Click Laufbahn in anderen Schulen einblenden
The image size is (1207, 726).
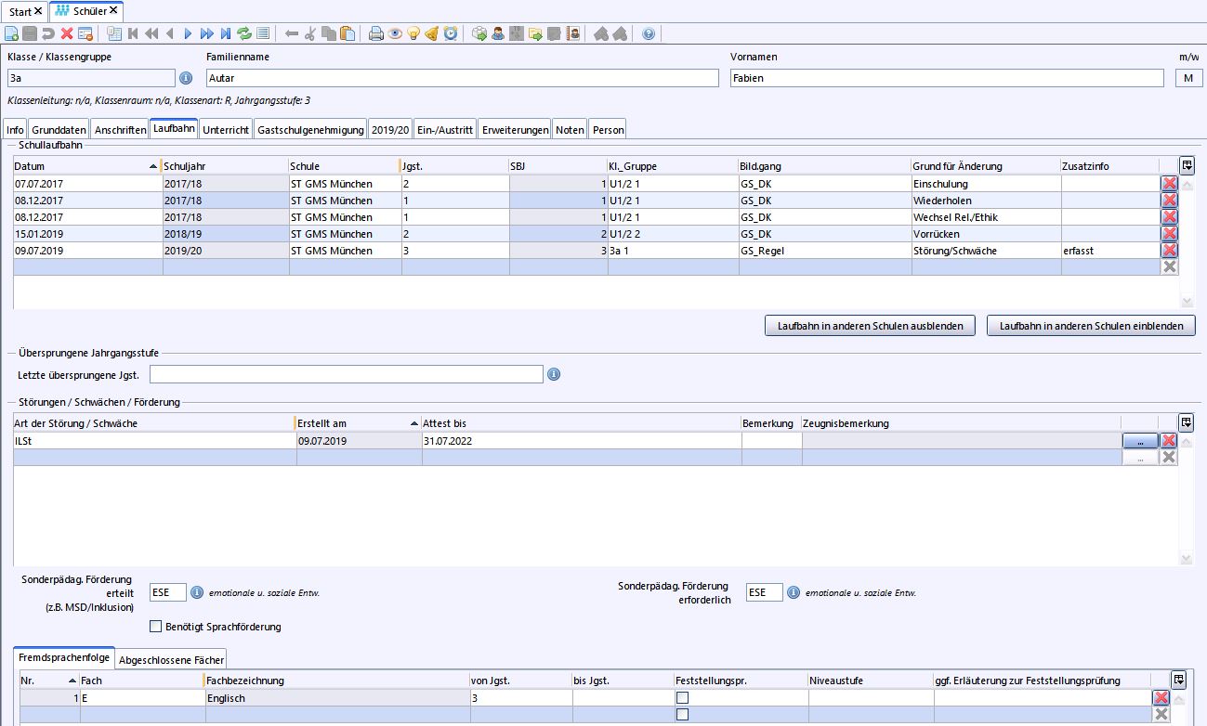click(x=1091, y=326)
